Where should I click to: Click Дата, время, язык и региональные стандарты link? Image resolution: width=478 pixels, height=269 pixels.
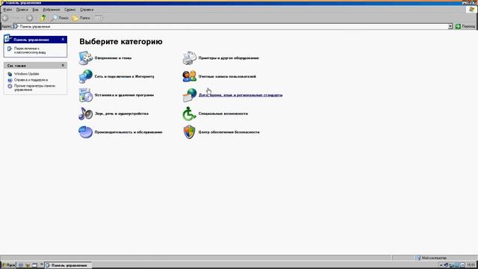pyautogui.click(x=240, y=95)
